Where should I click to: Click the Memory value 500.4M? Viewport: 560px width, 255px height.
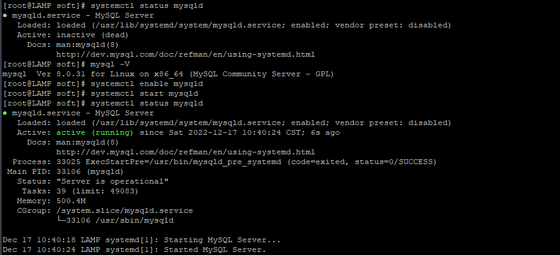[x=71, y=201]
